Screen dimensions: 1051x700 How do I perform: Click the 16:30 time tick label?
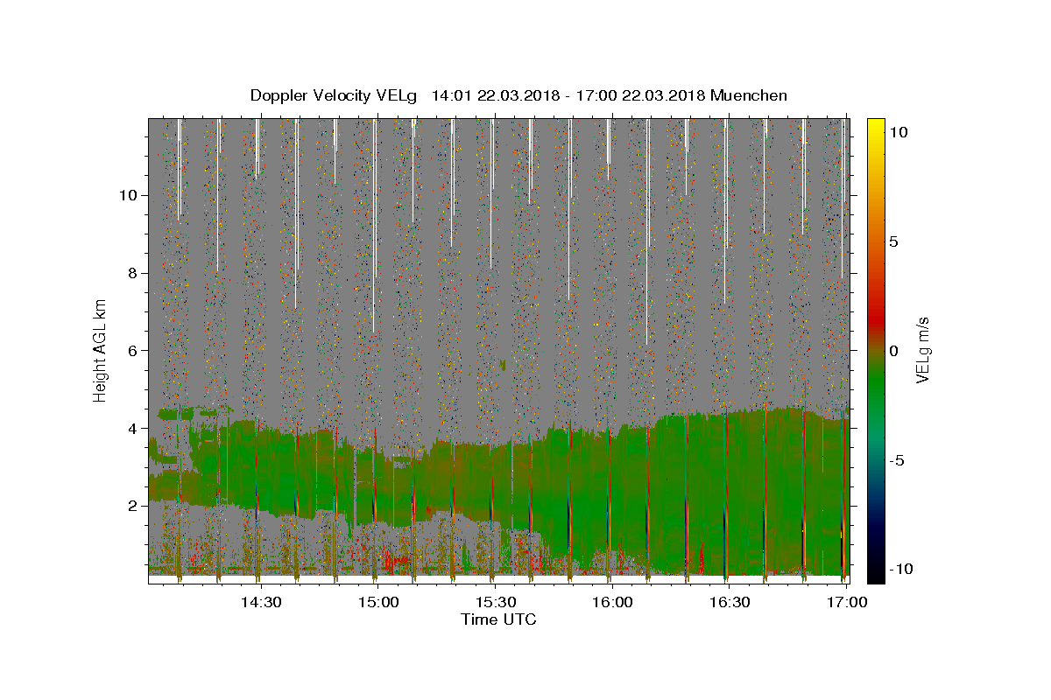pyautogui.click(x=730, y=602)
